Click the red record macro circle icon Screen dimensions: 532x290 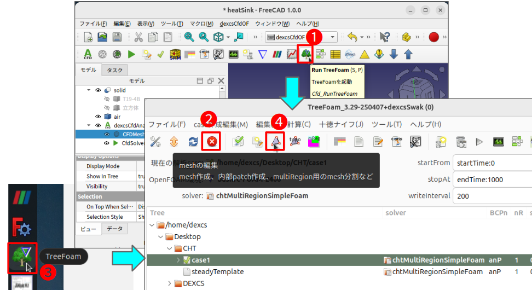pos(433,37)
